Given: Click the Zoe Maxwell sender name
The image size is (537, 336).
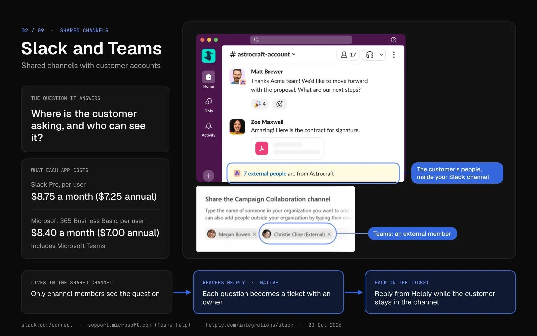Looking at the screenshot, I should click(x=267, y=122).
